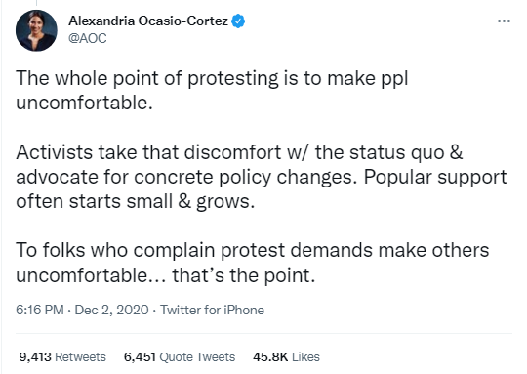Open the 6:16 PM timestamp link
Image resolution: width=527 pixels, height=374 pixels.
pyautogui.click(x=40, y=310)
